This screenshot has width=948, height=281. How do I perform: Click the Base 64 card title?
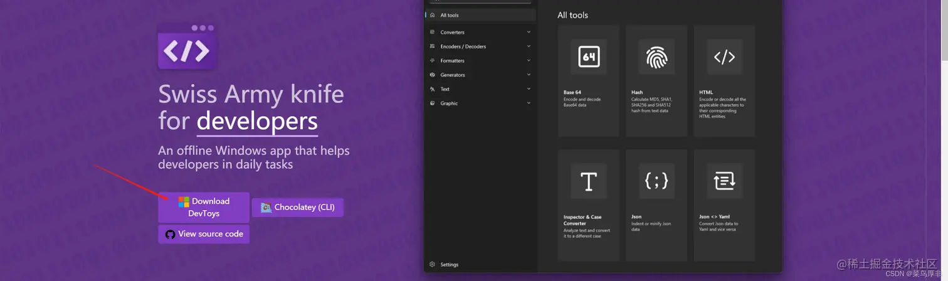[572, 92]
